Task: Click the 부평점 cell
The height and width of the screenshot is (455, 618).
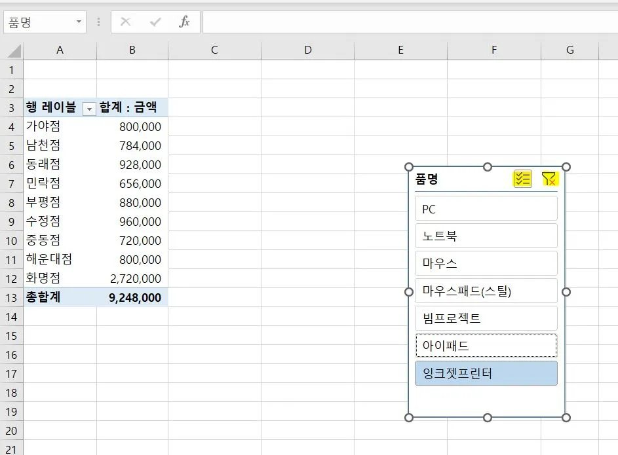Action: tap(60, 202)
